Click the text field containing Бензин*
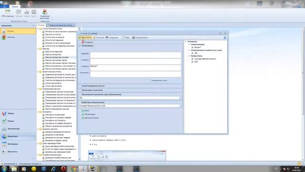Screen dimensions: 305x172 click(x=135, y=68)
